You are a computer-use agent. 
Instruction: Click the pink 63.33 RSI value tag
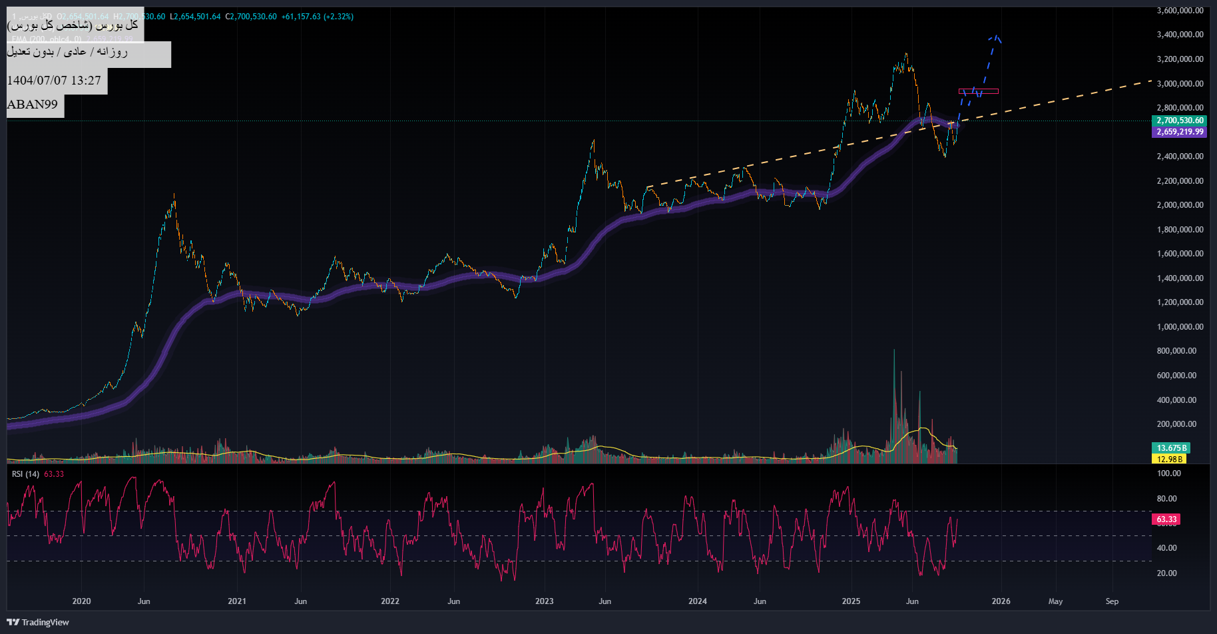[x=1166, y=519]
